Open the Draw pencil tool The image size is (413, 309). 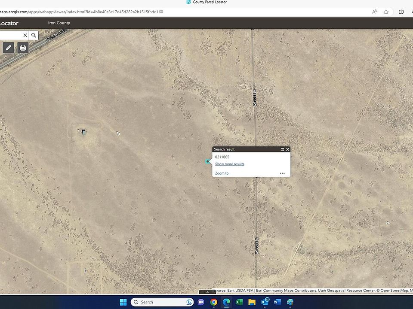9,48
